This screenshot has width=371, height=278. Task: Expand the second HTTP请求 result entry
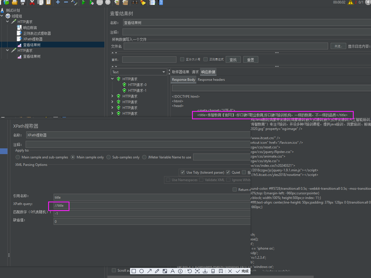[x=112, y=96]
